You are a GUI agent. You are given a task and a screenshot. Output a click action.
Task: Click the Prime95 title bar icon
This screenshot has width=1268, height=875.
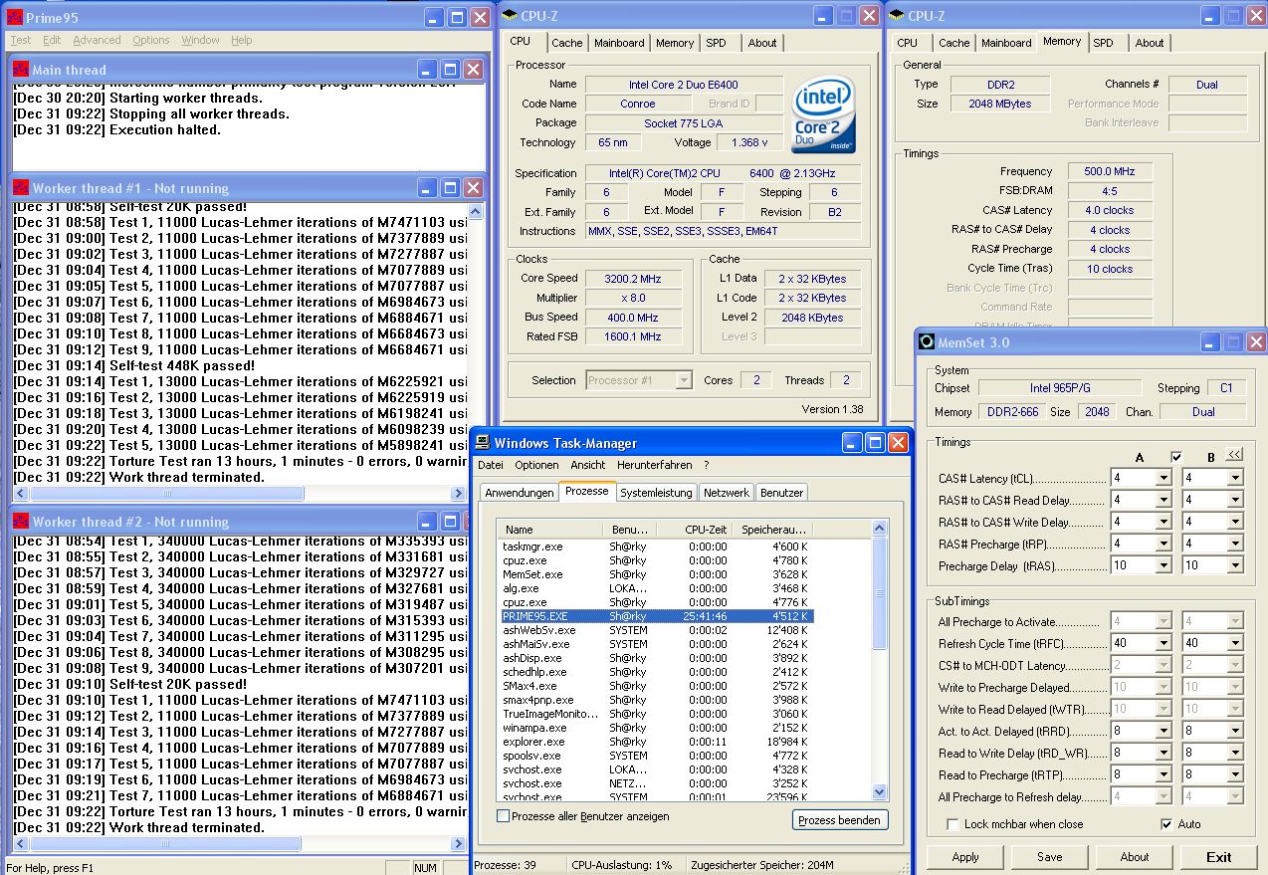tap(15, 17)
